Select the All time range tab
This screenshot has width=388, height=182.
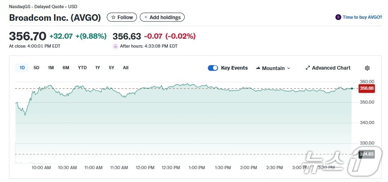pyautogui.click(x=126, y=68)
